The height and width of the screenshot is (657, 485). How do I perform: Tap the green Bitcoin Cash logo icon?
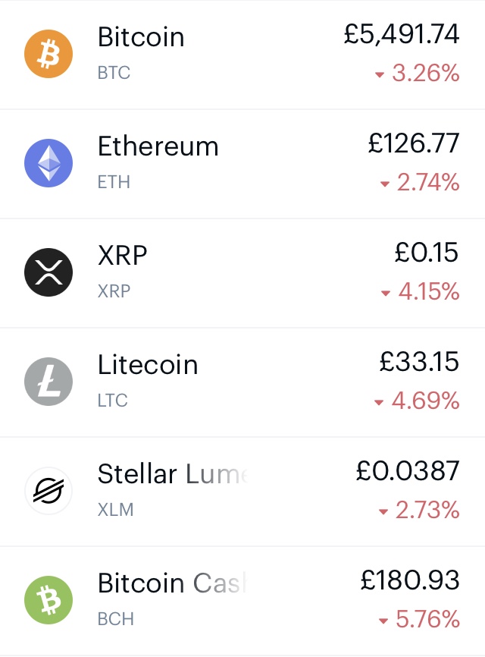[48, 600]
